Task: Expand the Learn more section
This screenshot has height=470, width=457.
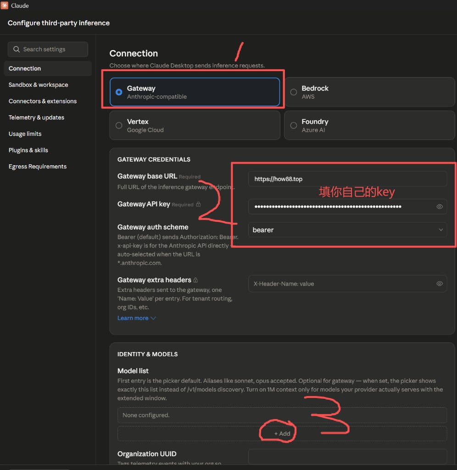Action: point(137,318)
